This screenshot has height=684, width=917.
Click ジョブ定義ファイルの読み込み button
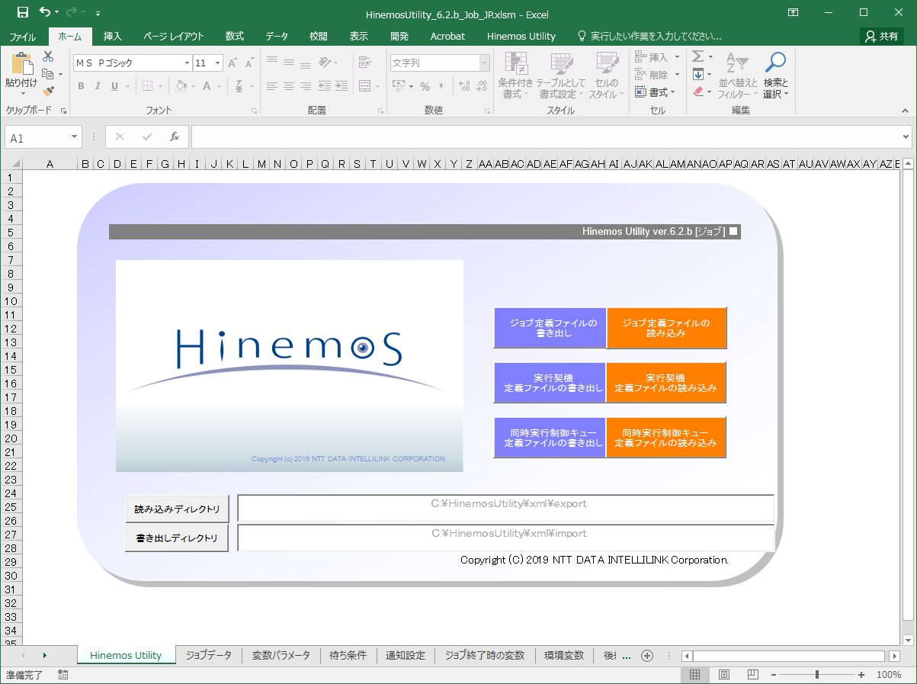pos(666,328)
